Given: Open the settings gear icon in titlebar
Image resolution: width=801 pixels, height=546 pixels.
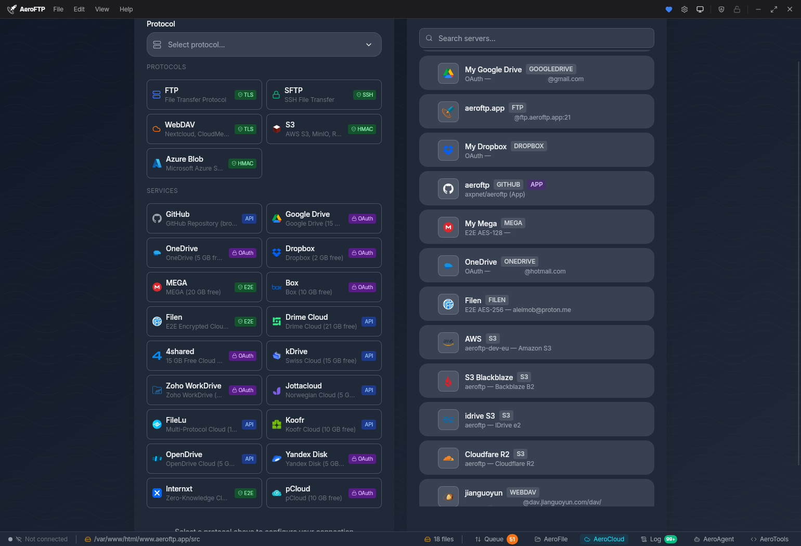Looking at the screenshot, I should point(684,9).
